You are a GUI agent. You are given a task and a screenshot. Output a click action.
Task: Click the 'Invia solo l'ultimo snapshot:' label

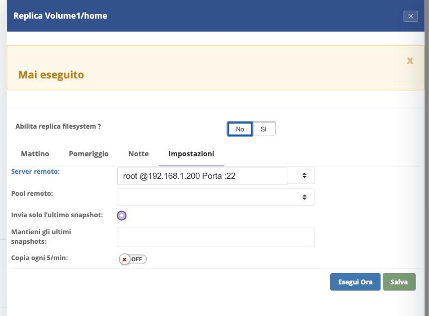click(57, 215)
